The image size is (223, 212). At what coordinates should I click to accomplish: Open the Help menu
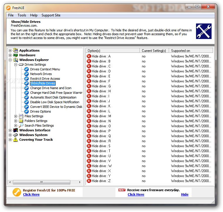(x=34, y=15)
